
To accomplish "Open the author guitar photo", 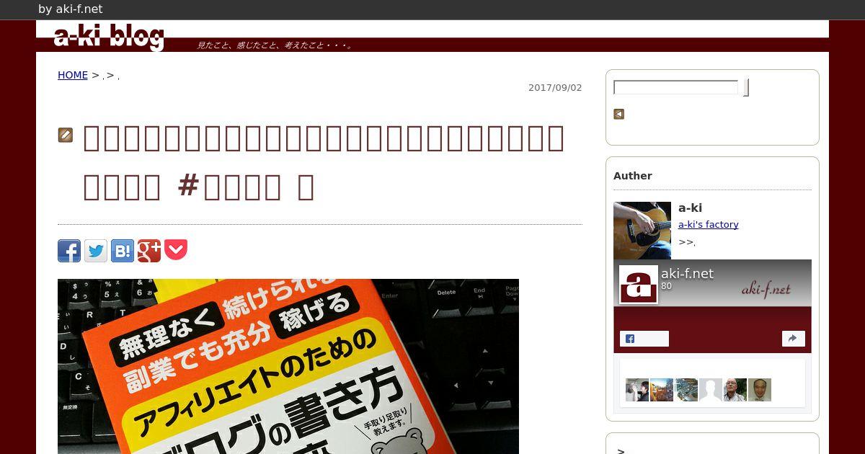I will pos(642,231).
